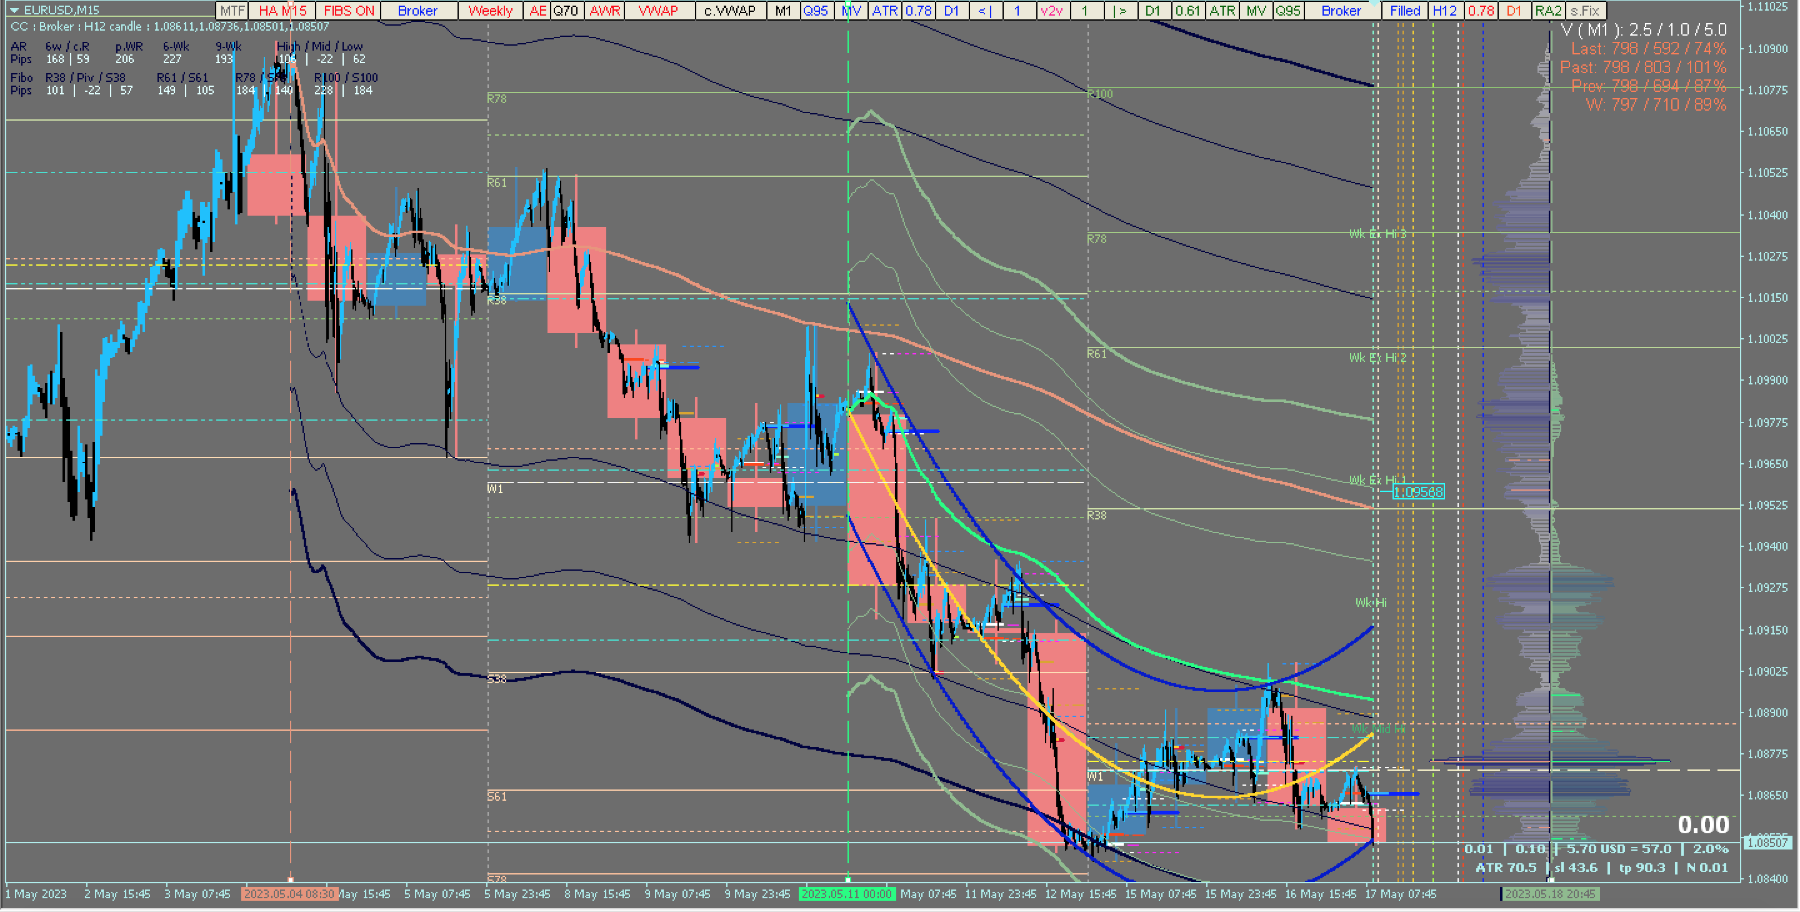The width and height of the screenshot is (1800, 912).
Task: Toggle the HA M15 Heikin Ashi button
Action: click(282, 11)
